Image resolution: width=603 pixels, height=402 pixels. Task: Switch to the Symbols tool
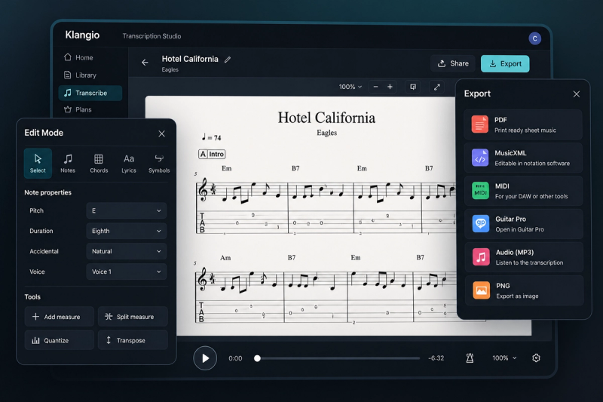coord(159,163)
